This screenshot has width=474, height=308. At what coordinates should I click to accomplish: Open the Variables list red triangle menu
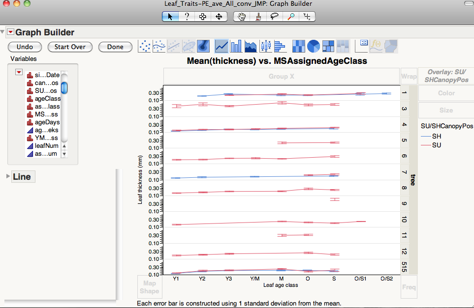(19, 72)
